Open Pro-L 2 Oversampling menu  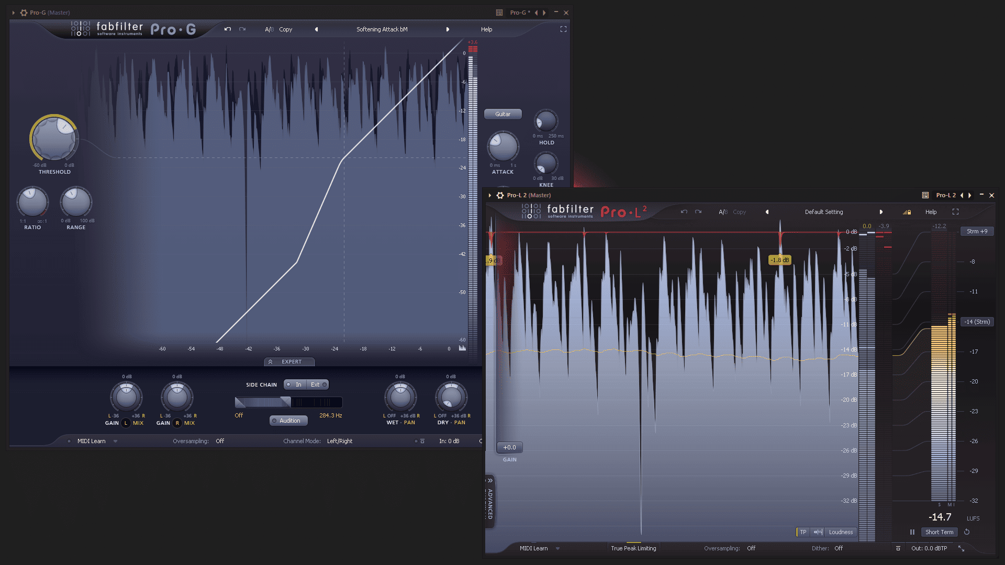coord(751,548)
